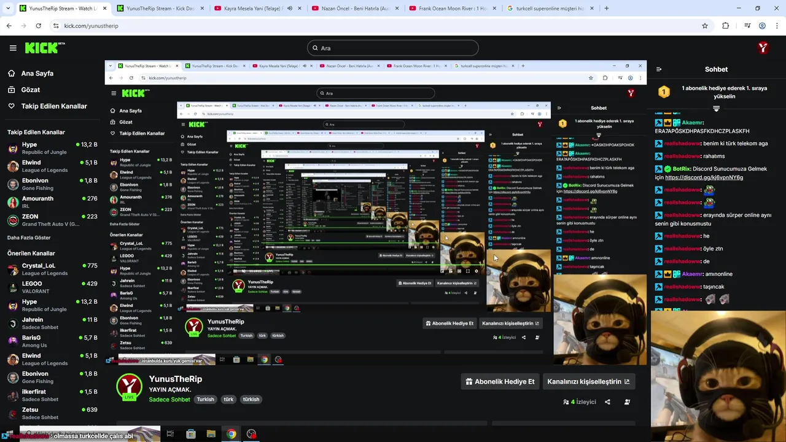The height and width of the screenshot is (442, 786).
Task: Click Kanalınızı kişiselleştirin button
Action: click(588, 381)
